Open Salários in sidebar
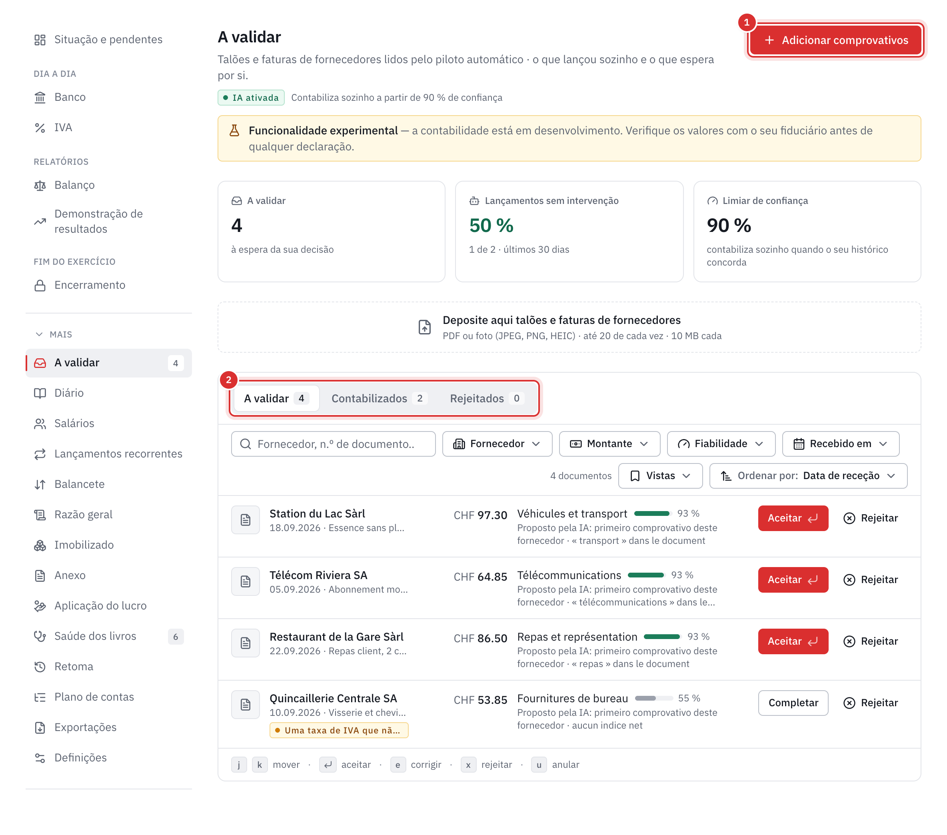This screenshot has width=947, height=835. pos(108,423)
